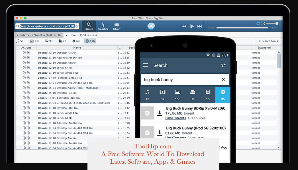Select phone torrents tab (35)
Viewport: 298px width, 170px height.
coord(223,95)
